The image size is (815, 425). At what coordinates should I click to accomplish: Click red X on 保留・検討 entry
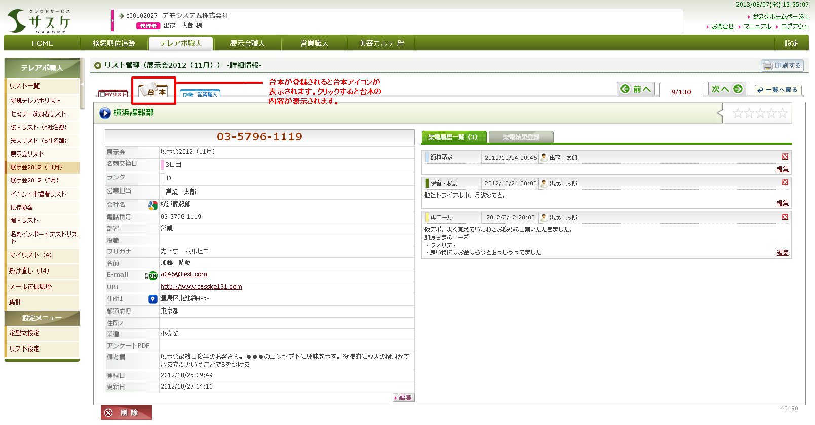(785, 183)
